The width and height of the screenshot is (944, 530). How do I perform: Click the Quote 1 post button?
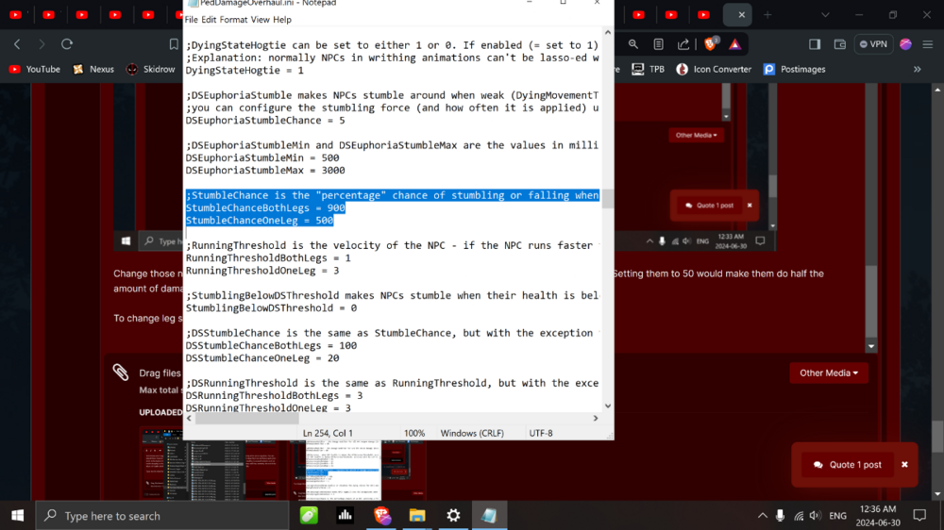[848, 465]
